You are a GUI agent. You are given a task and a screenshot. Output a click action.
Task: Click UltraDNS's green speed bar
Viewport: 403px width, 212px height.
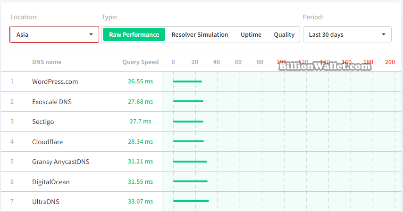[191, 201]
